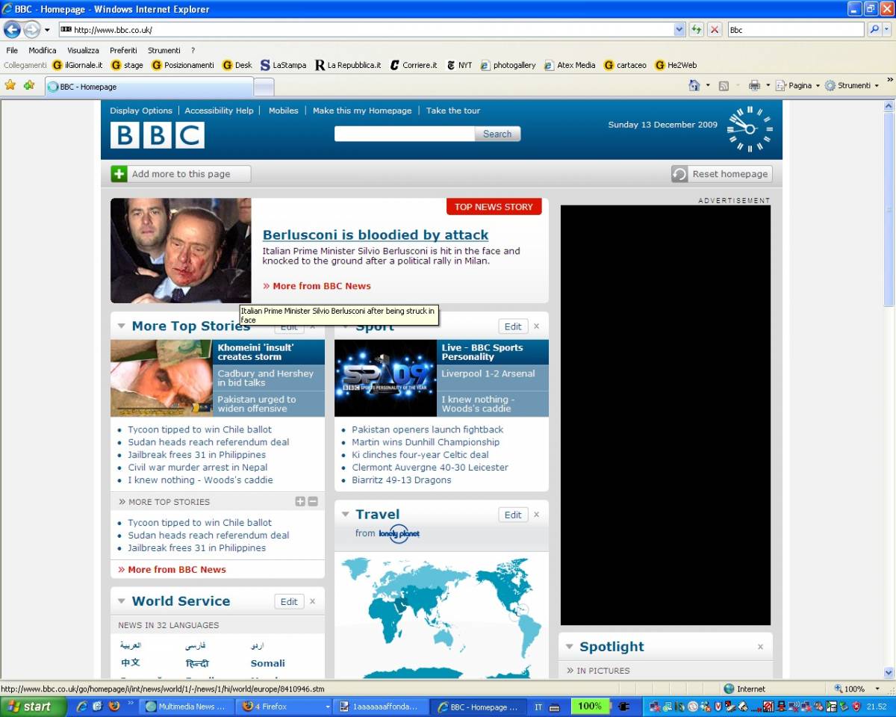Image resolution: width=896 pixels, height=717 pixels.
Task: Click the page vertical scrollbar
Action: click(889, 388)
